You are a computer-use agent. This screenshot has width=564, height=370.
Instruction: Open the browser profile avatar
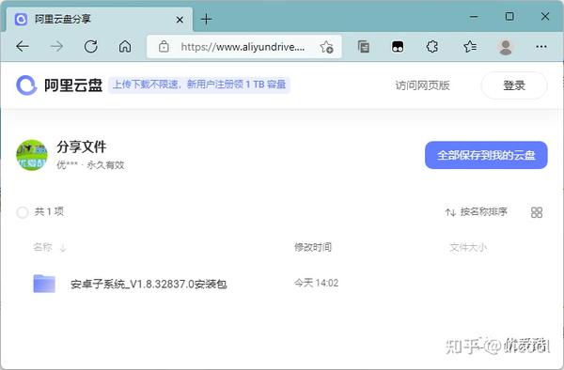[506, 47]
